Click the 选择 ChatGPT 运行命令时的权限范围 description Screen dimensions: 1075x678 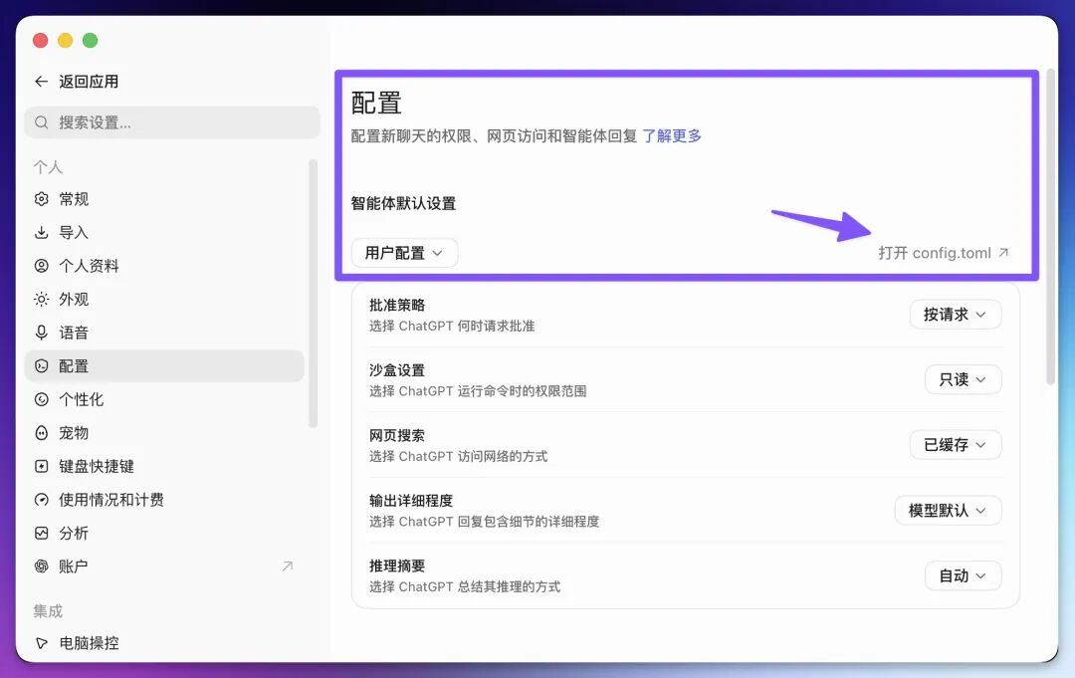(478, 391)
